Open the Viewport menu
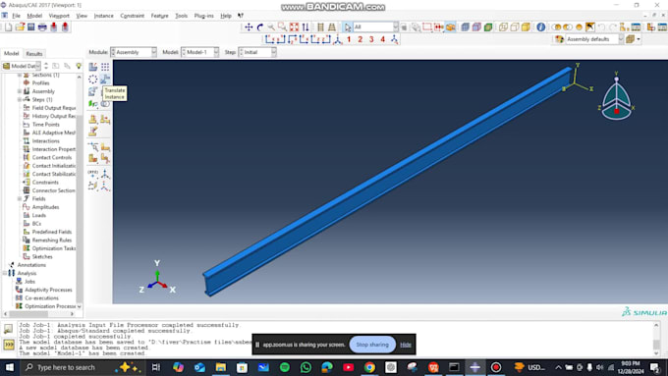The image size is (668, 376). pos(59,16)
